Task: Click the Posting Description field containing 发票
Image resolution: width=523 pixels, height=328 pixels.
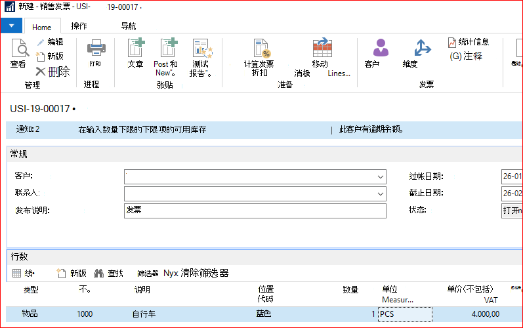Action: [x=255, y=211]
